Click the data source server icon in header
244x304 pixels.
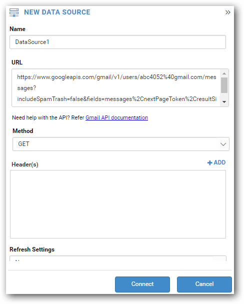coord(14,12)
